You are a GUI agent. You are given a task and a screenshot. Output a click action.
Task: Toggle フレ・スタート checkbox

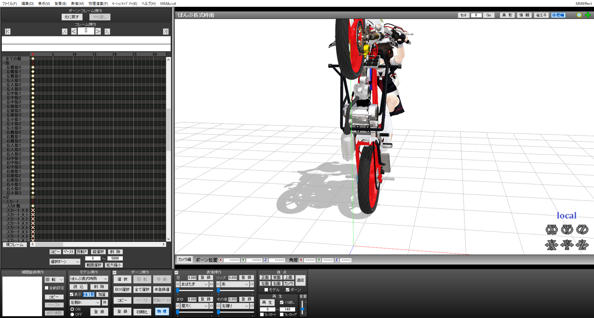262,315
